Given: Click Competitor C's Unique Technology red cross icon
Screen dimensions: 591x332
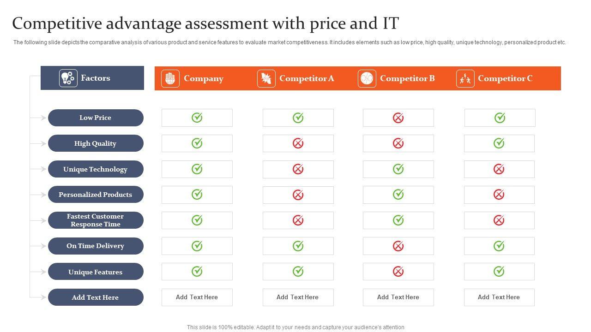Looking at the screenshot, I should click(499, 169).
